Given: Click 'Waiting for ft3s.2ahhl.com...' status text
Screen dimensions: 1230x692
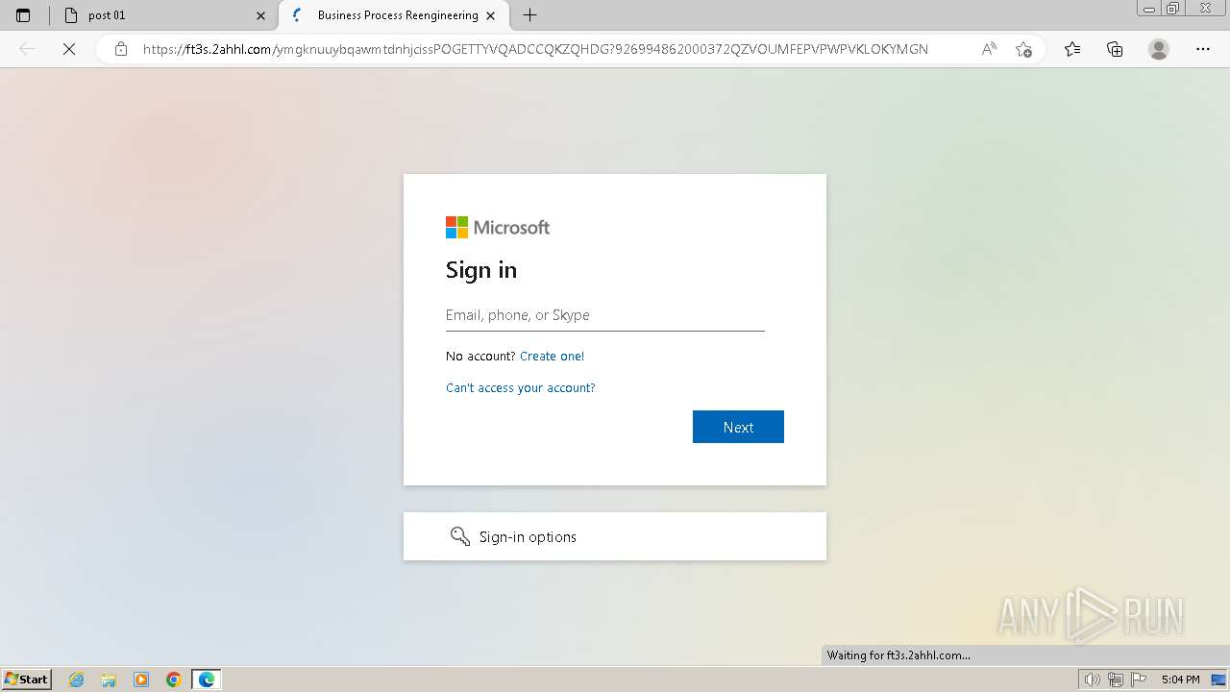Looking at the screenshot, I should pyautogui.click(x=898, y=655).
